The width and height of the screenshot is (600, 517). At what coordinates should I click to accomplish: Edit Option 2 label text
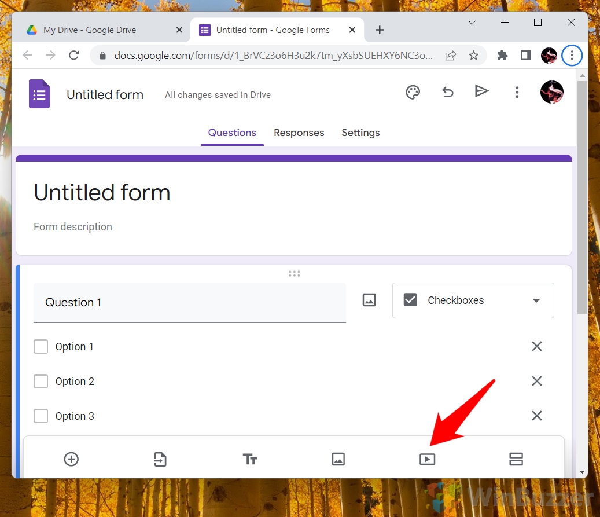(x=75, y=382)
